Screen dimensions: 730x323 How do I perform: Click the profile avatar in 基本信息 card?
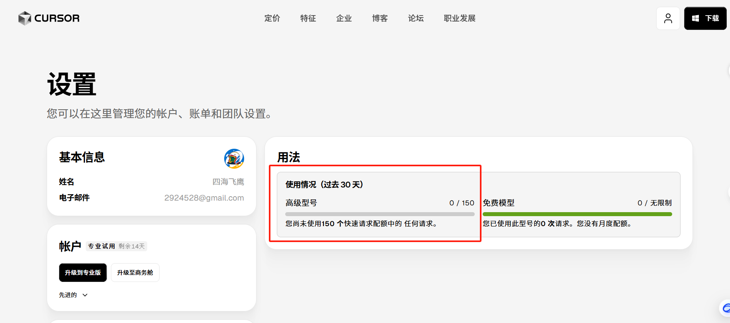[234, 159]
